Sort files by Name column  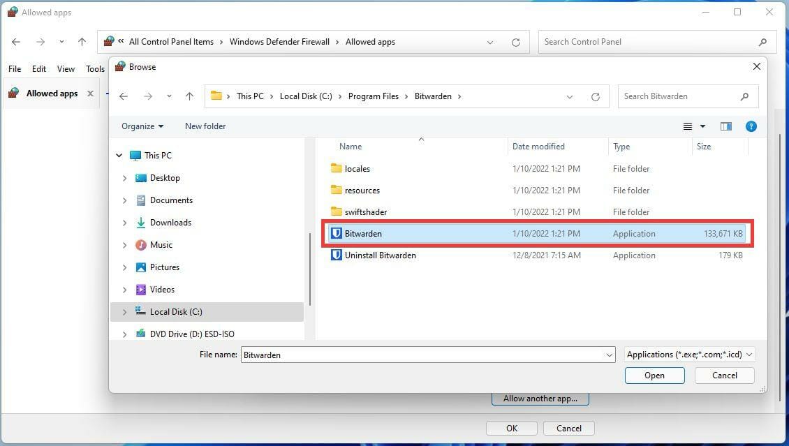(351, 147)
